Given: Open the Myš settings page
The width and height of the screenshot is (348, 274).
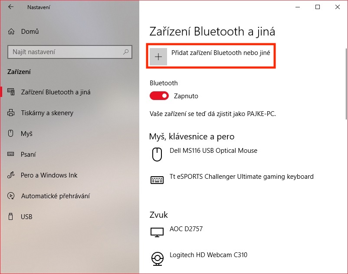Looking at the screenshot, I should coord(70,133).
